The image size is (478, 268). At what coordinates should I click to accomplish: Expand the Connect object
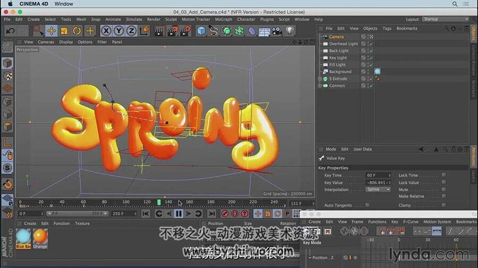pyautogui.click(x=320, y=86)
